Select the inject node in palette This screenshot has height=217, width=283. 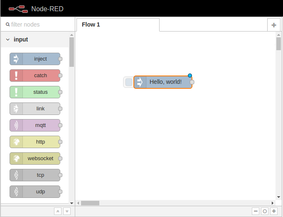coord(35,59)
